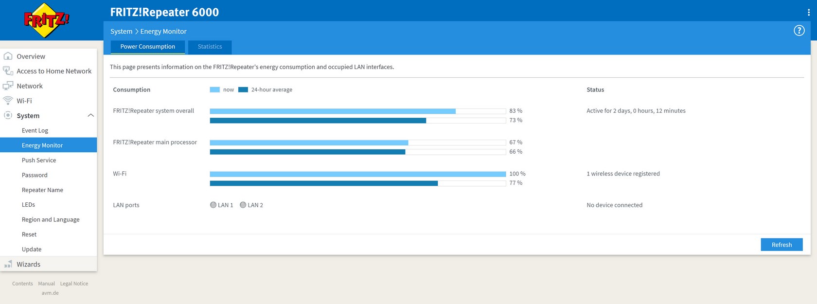Select Energy Monitor in the sidebar

[x=49, y=145]
